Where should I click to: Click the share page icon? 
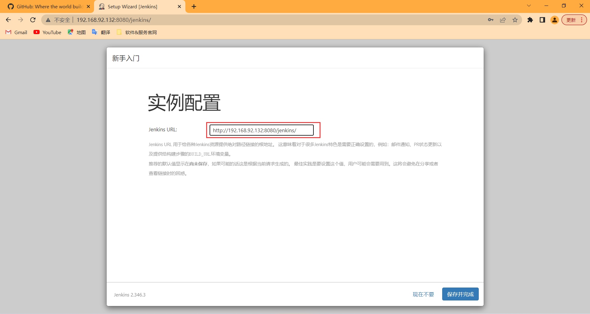[x=503, y=20]
